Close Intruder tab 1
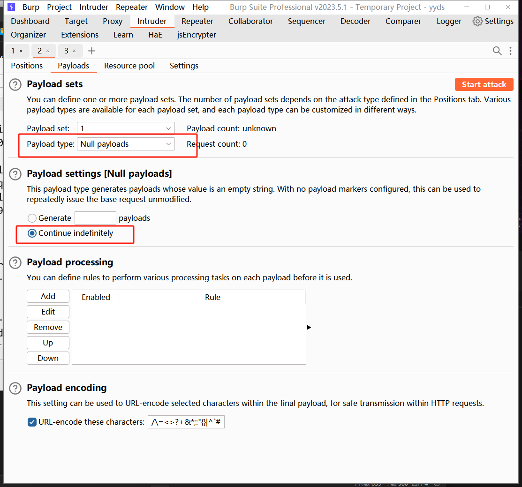Viewport: 522px width, 487px height. click(21, 51)
